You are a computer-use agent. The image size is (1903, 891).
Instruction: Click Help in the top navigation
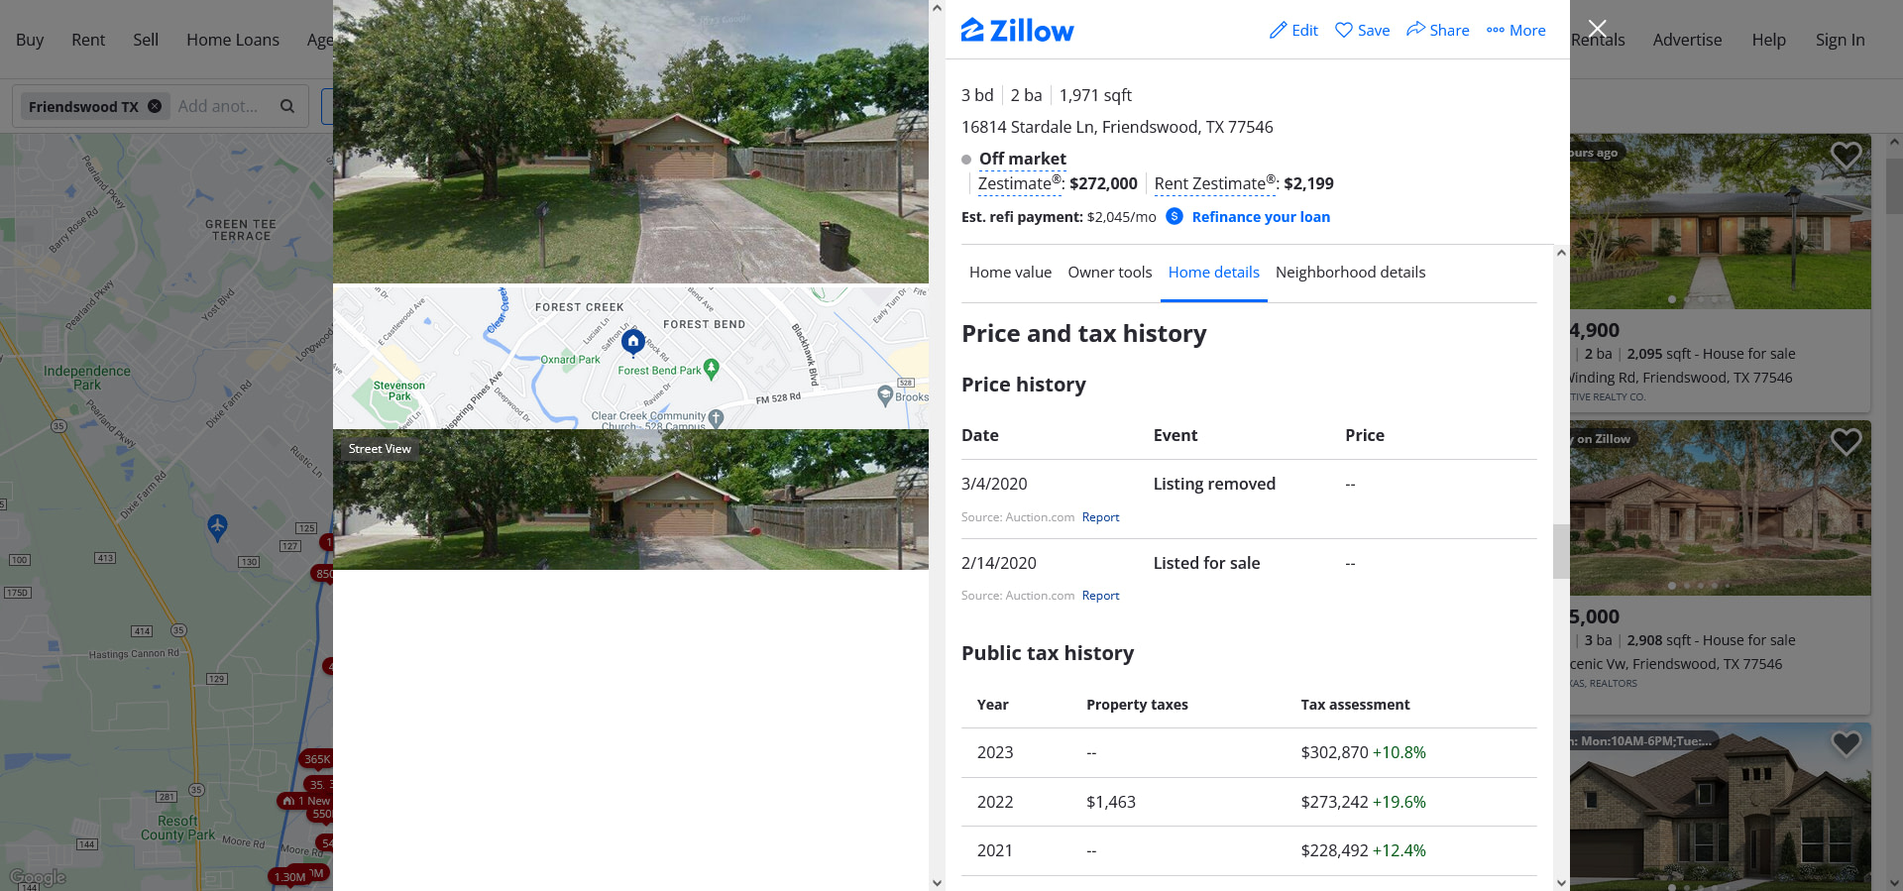click(x=1768, y=40)
